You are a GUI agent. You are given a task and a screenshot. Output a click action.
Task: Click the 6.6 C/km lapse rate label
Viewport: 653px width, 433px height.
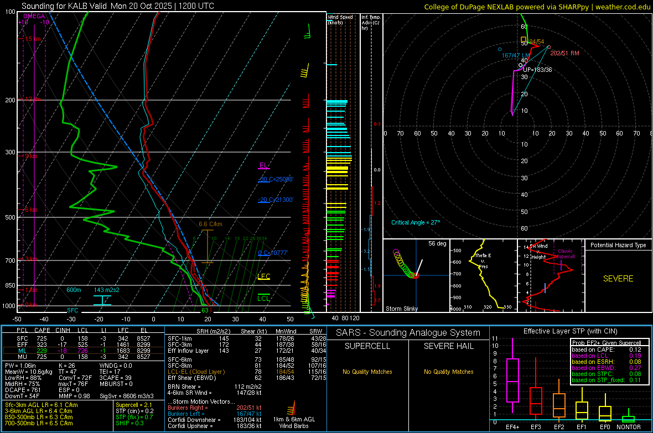tap(210, 225)
